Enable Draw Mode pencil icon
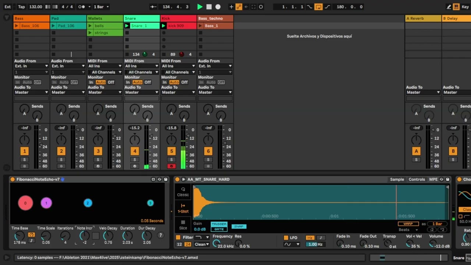This screenshot has width=471, height=265. 449,7
